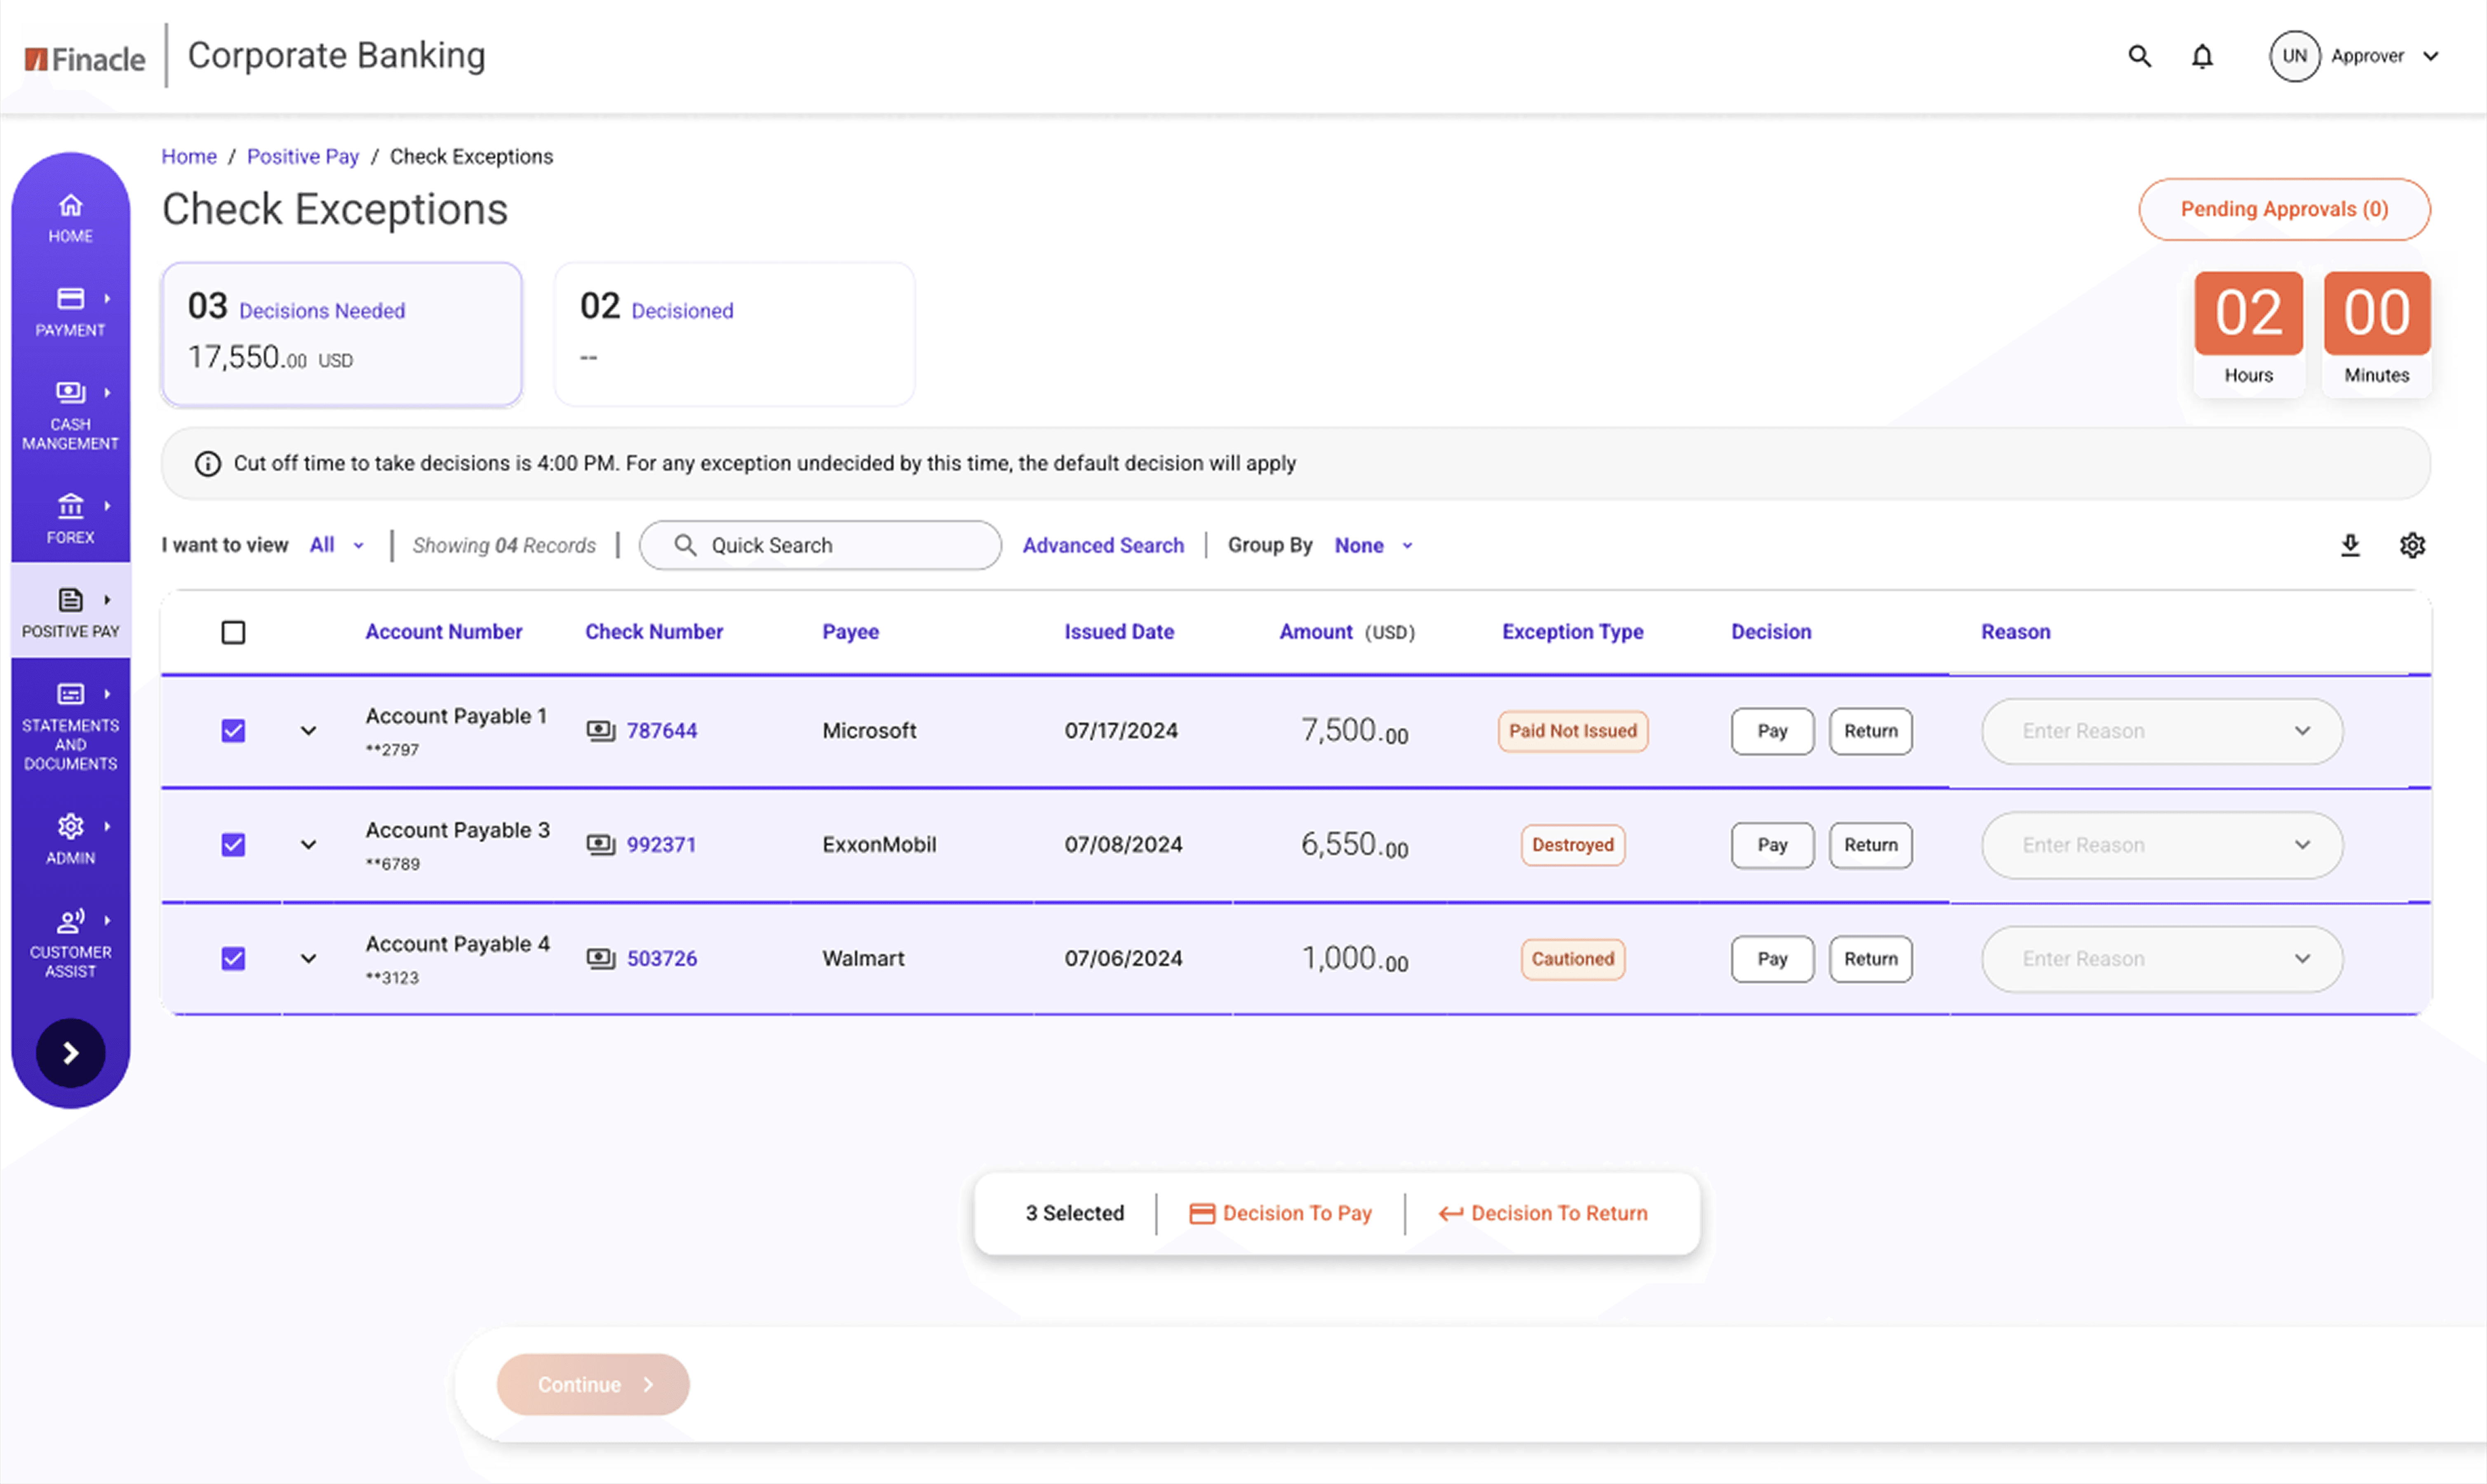Click the Destroyed exception badge
Viewport: 2487px width, 1484px height.
(1572, 845)
